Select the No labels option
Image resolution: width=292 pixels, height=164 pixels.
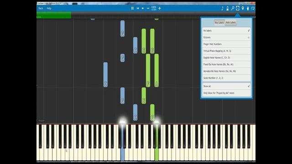point(226,31)
